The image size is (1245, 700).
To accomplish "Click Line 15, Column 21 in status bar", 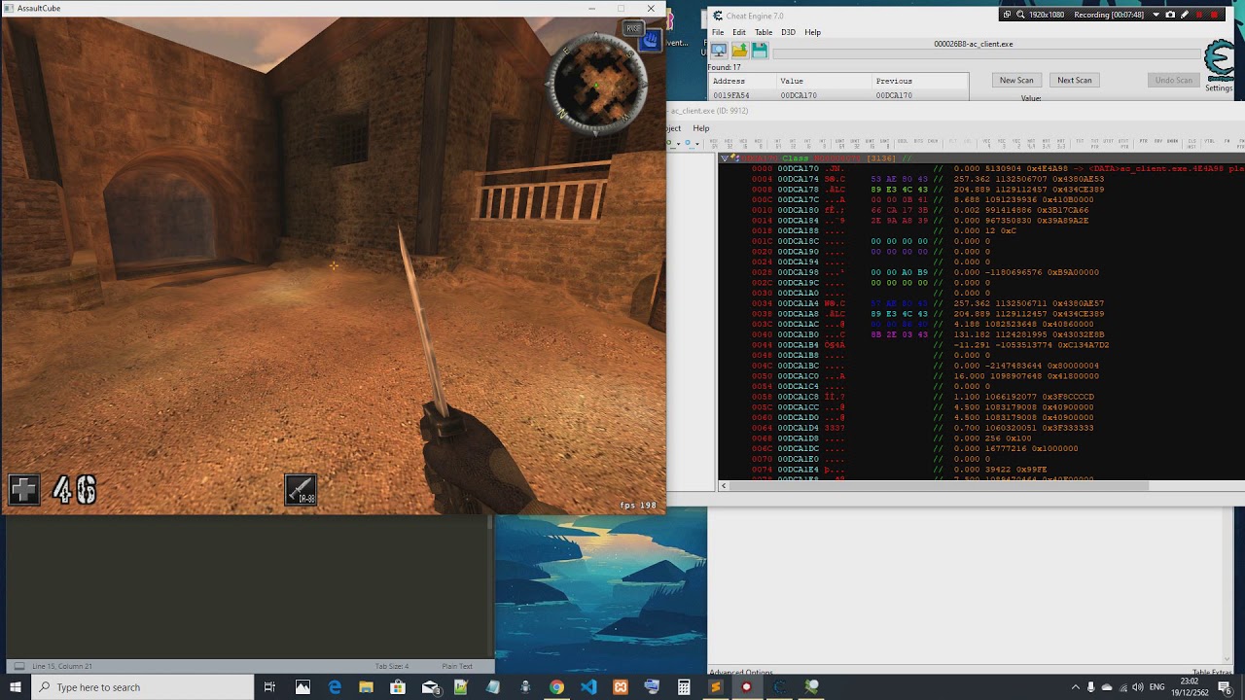I will [x=62, y=666].
